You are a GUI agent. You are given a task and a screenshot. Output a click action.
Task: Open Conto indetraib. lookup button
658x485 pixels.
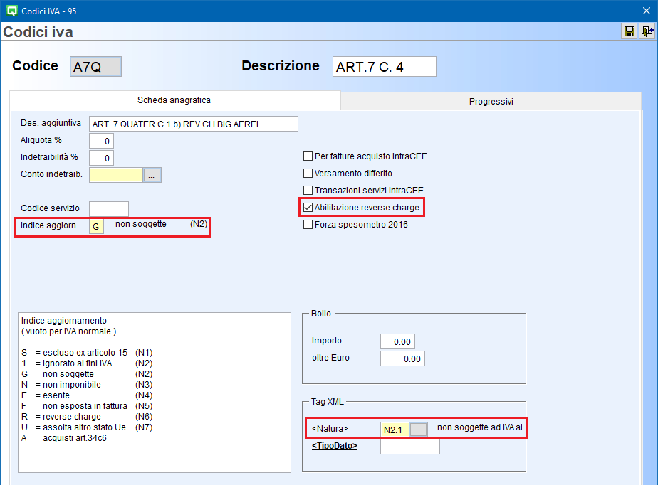click(x=152, y=175)
